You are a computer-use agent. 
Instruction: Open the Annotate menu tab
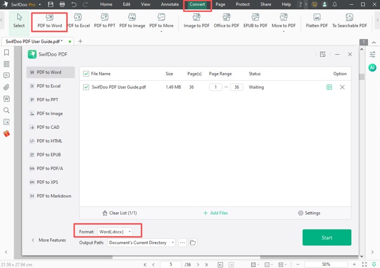point(169,4)
